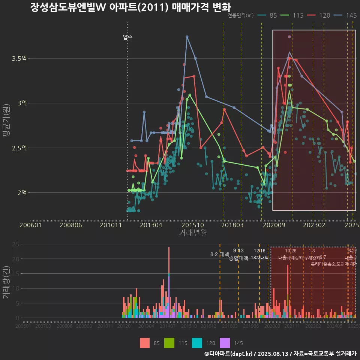Viewport: 360px width, 360px height.
Task: Click the 9·13 종합대책 policy annotation
Action: [x=238, y=254]
